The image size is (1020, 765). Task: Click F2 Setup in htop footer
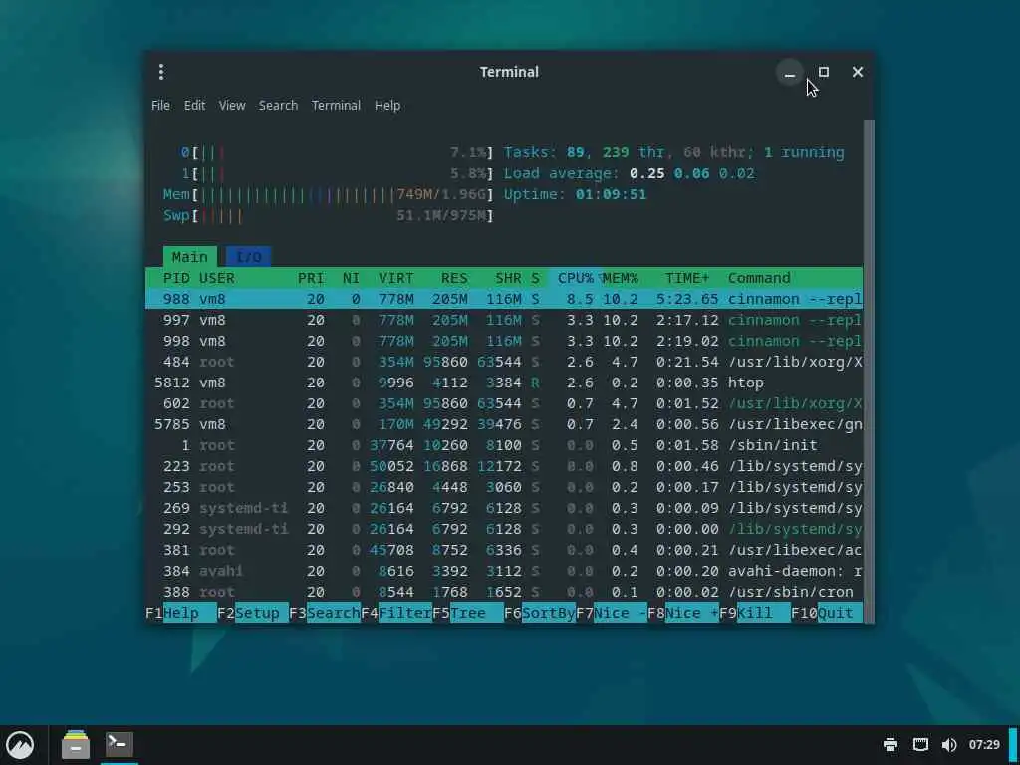253,613
